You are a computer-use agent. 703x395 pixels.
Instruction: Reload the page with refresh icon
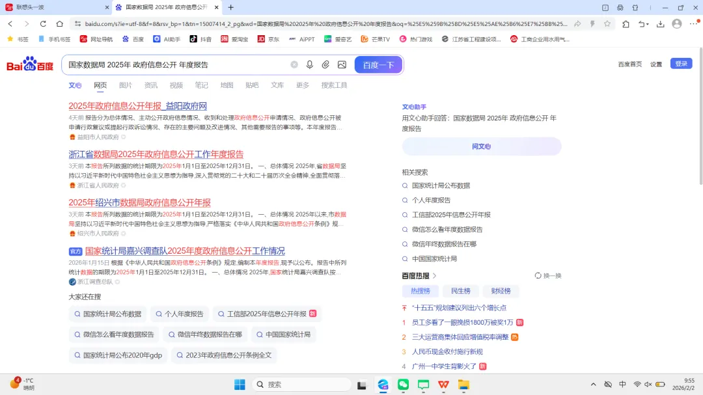pos(43,24)
